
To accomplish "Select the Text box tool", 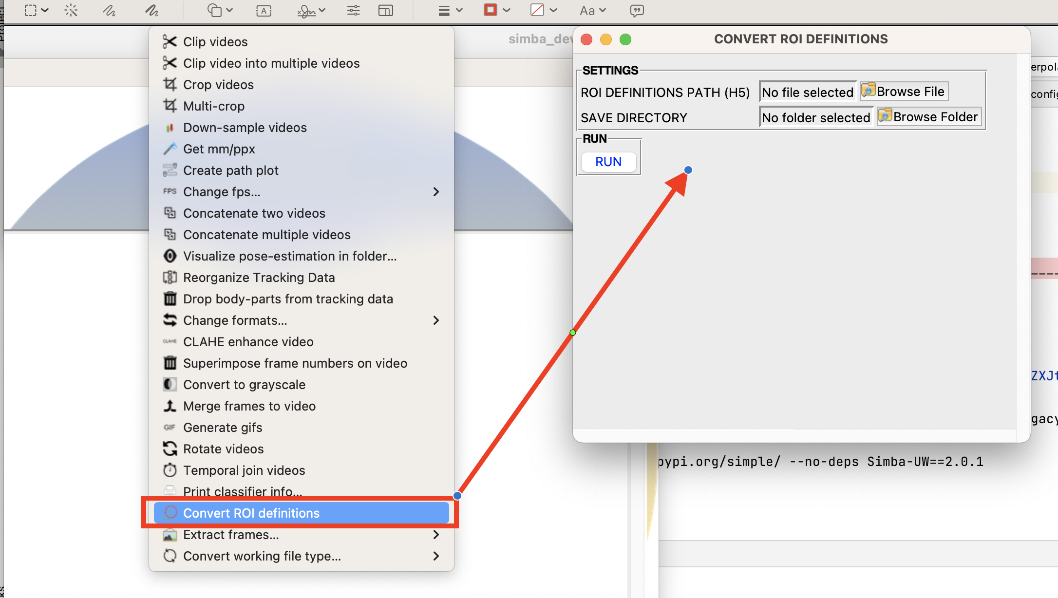I will coord(264,10).
